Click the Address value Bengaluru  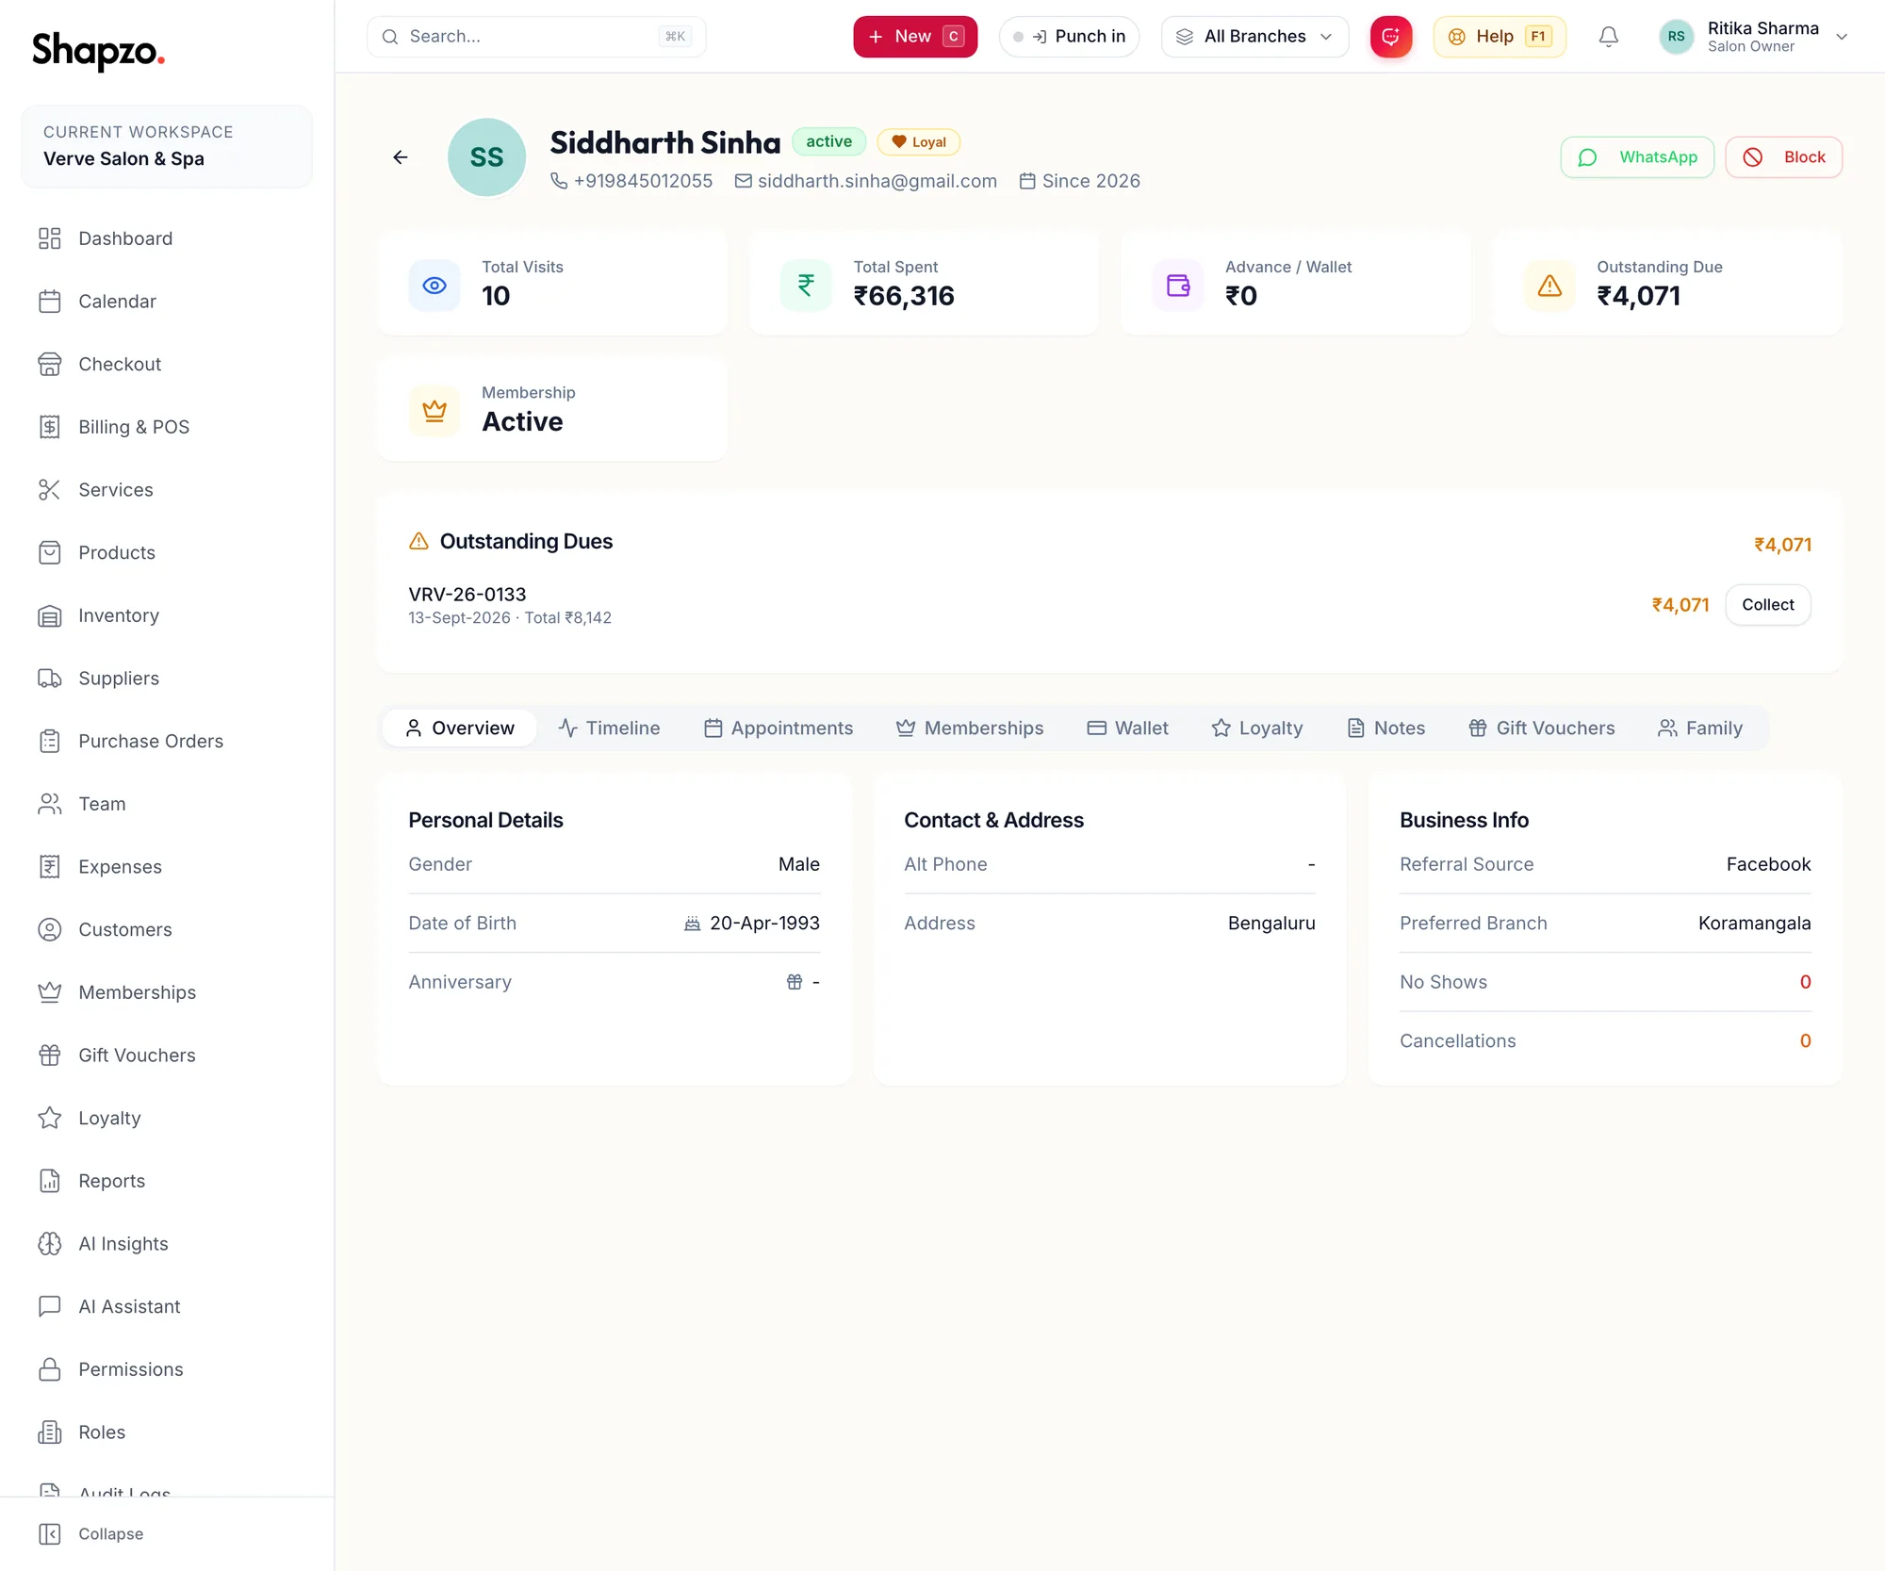[x=1271, y=924]
